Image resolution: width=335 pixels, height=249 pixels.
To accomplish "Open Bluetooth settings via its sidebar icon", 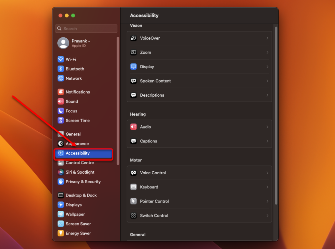I will pyautogui.click(x=61, y=69).
